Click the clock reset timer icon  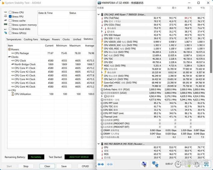pyautogui.click(x=178, y=164)
